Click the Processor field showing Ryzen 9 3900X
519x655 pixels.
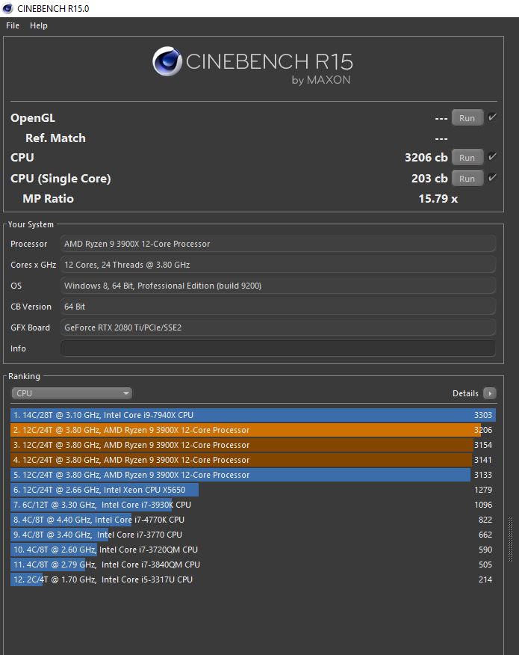[x=278, y=244]
